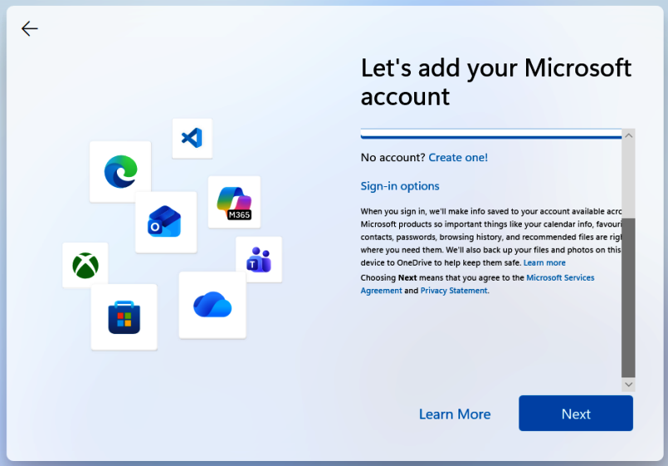668x466 pixels.
Task: Click the back arrow to go back
Action: pos(30,29)
